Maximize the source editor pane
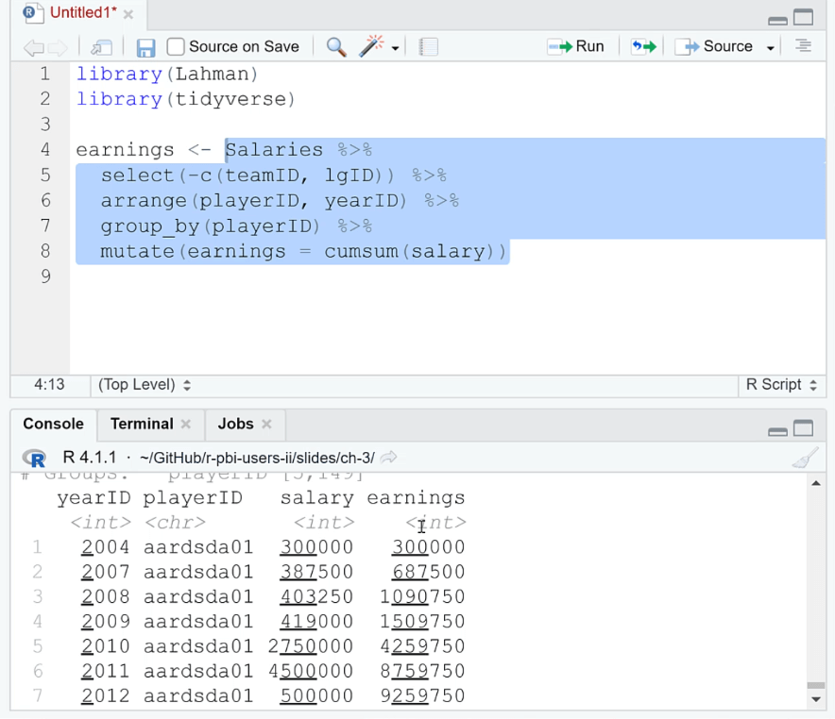The image size is (835, 719). (804, 17)
